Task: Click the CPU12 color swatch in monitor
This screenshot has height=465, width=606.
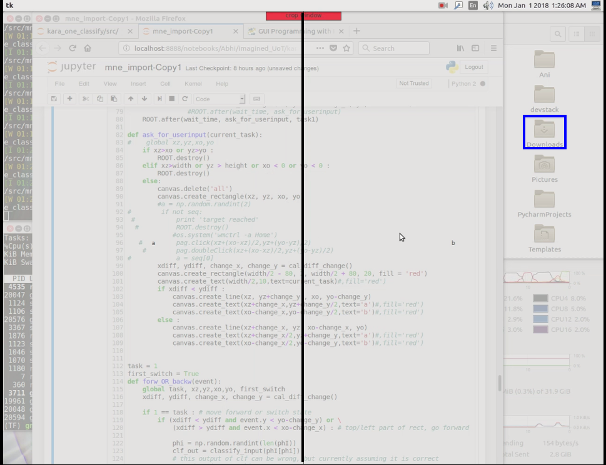Action: click(540, 319)
